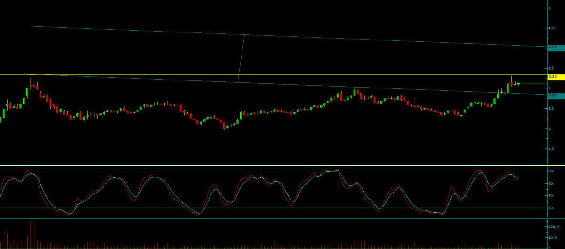Click the 50, M volume axis label
The height and width of the screenshot is (249, 565).
point(553,237)
